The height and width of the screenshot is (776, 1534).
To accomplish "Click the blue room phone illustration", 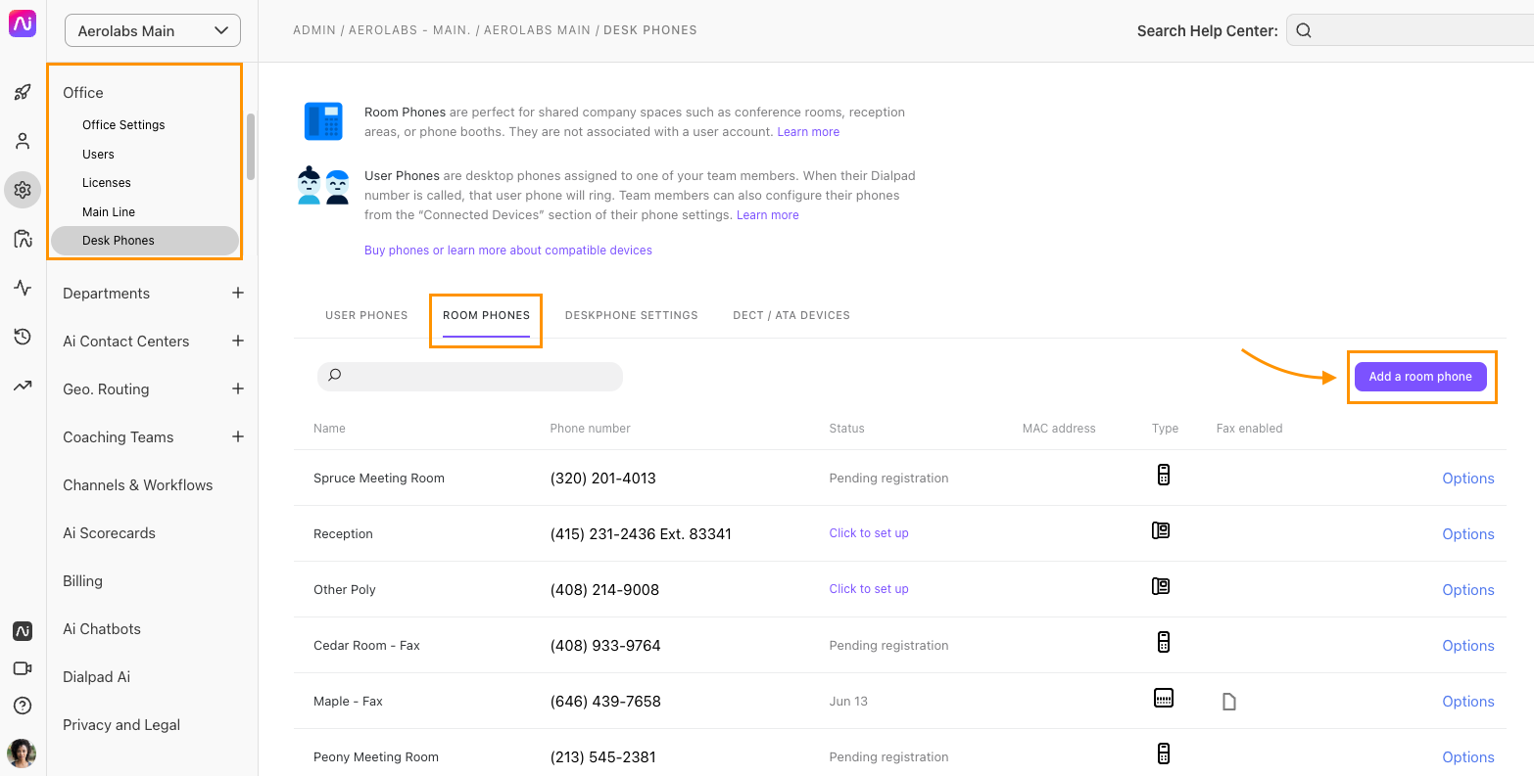I will pos(323,121).
